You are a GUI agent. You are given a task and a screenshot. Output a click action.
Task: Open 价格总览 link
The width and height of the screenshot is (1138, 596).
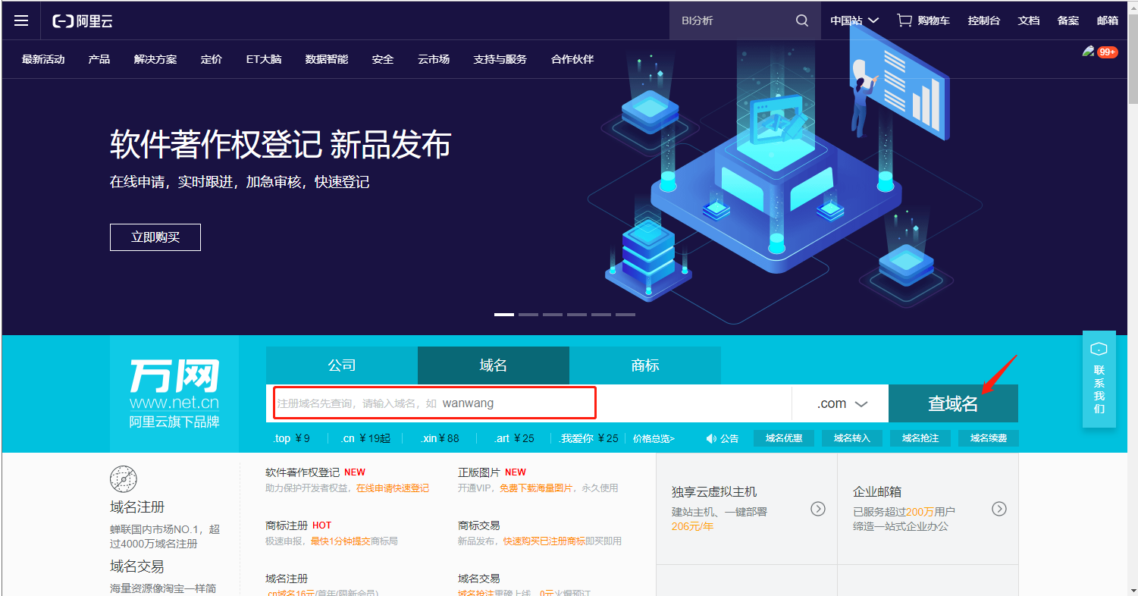(653, 438)
